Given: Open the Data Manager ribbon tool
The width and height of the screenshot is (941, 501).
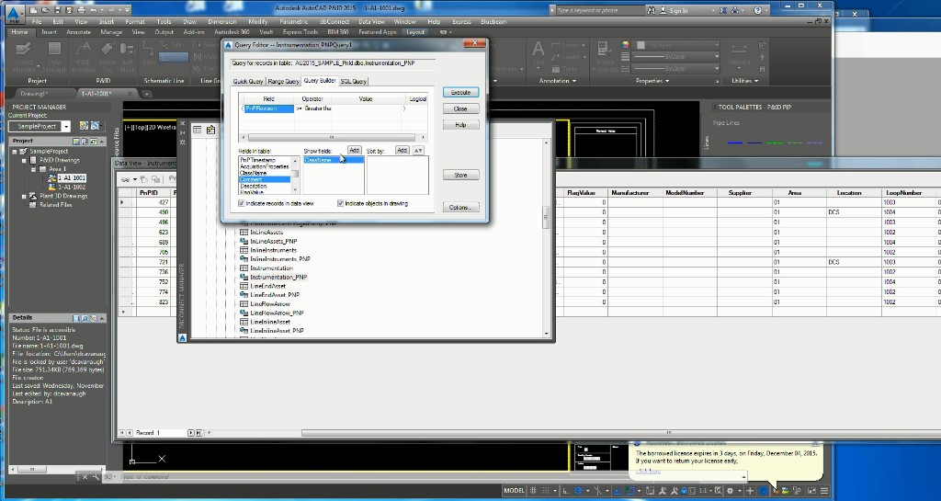Looking at the screenshot, I should pos(54,57).
